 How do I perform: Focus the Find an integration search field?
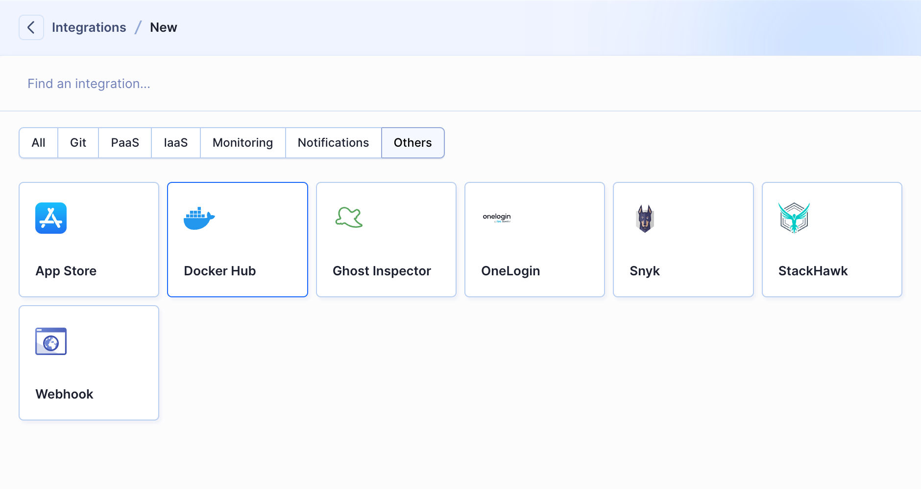point(460,84)
